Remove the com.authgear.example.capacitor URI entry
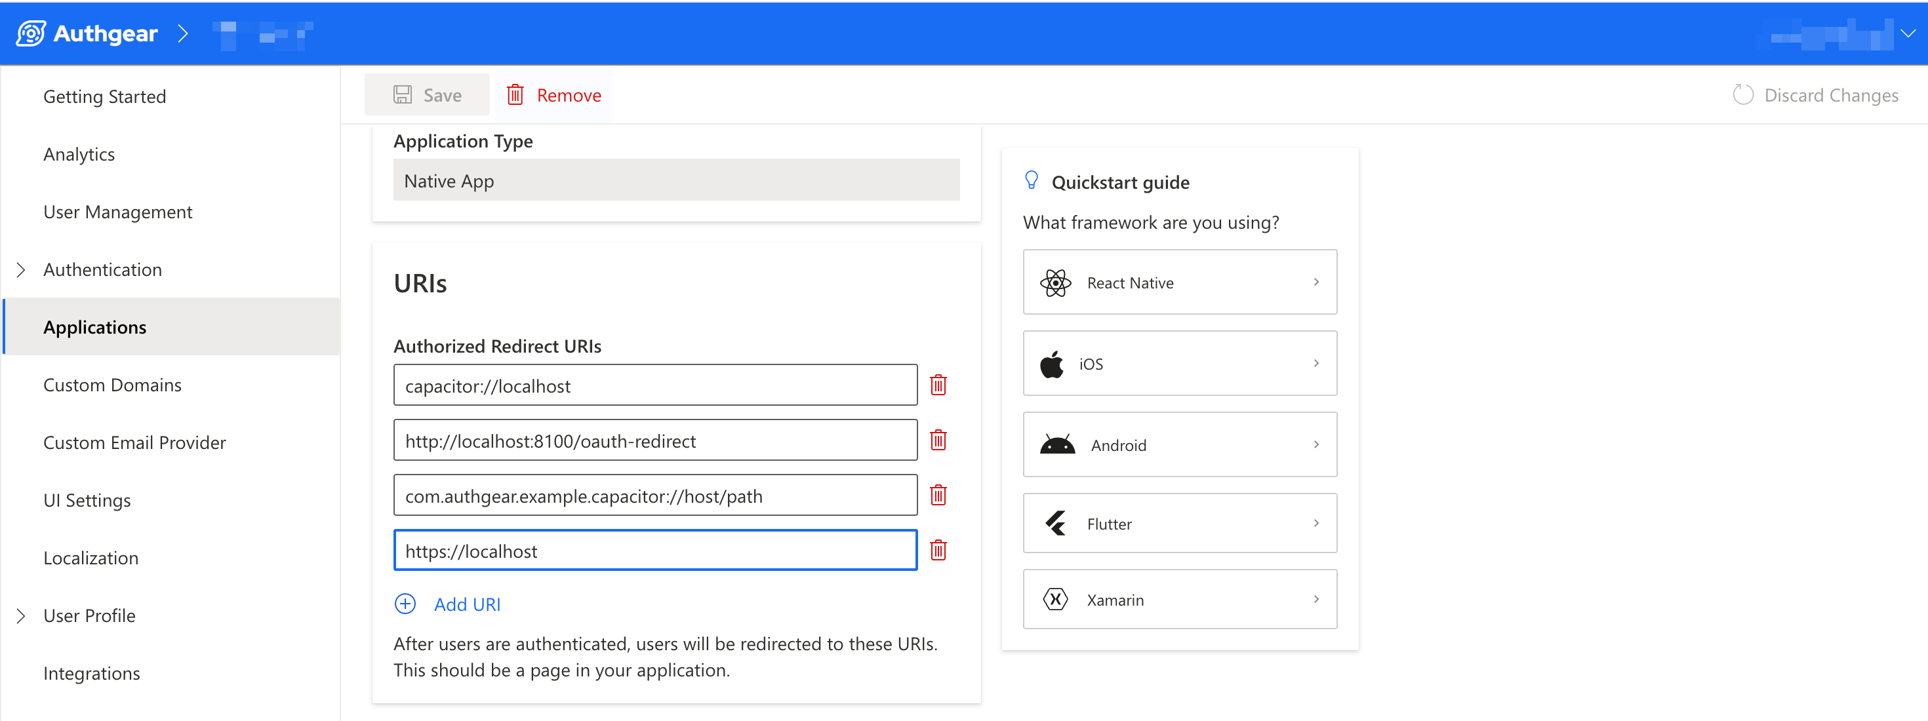This screenshot has height=721, width=1928. point(938,495)
